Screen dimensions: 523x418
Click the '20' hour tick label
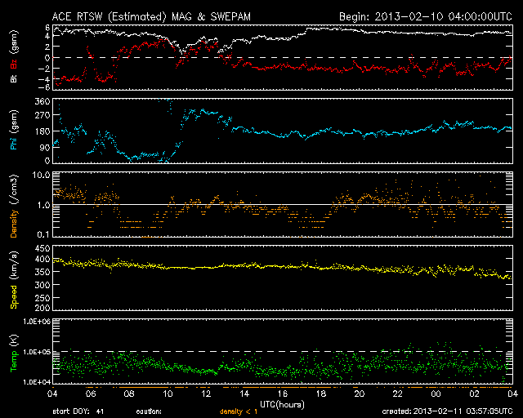[360, 394]
